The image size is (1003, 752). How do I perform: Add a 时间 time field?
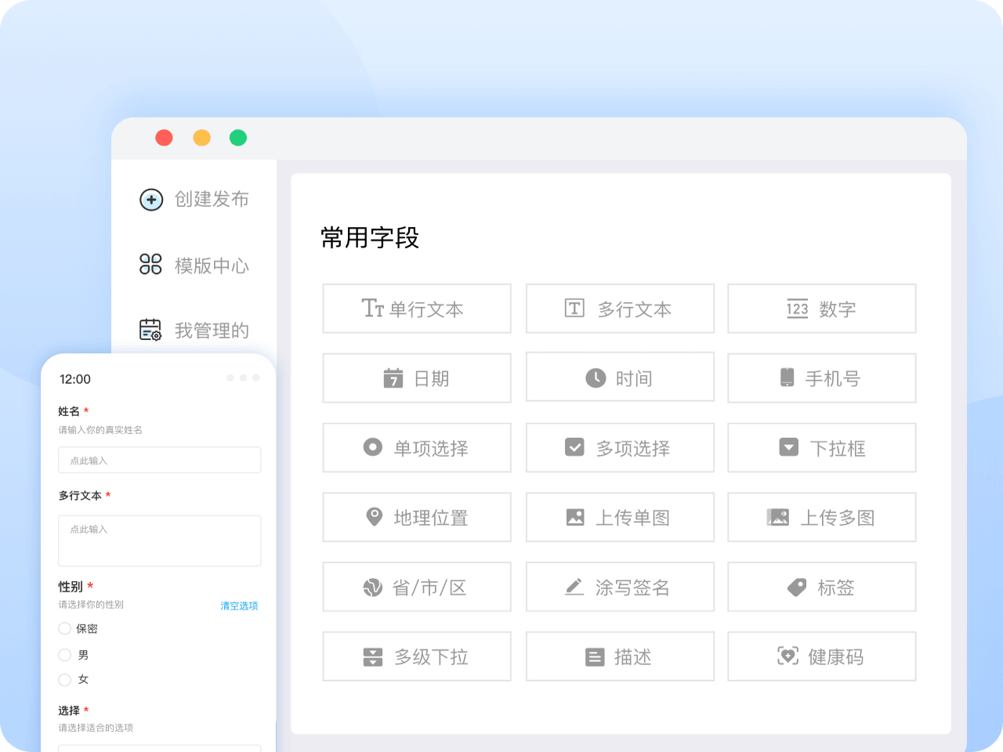(620, 378)
